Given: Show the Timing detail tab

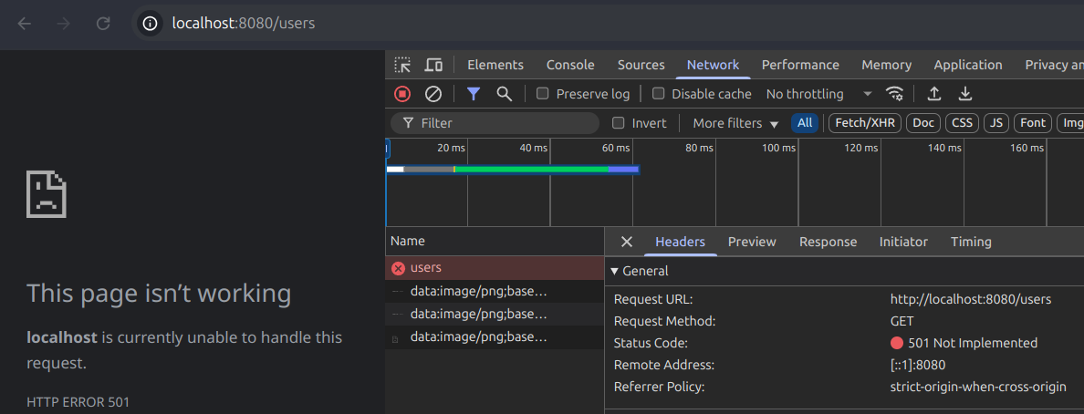Looking at the screenshot, I should pos(971,242).
